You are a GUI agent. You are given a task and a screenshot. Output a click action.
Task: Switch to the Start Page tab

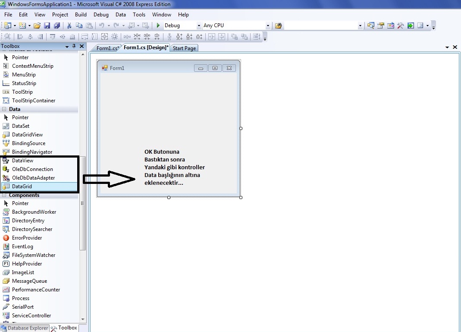[184, 48]
